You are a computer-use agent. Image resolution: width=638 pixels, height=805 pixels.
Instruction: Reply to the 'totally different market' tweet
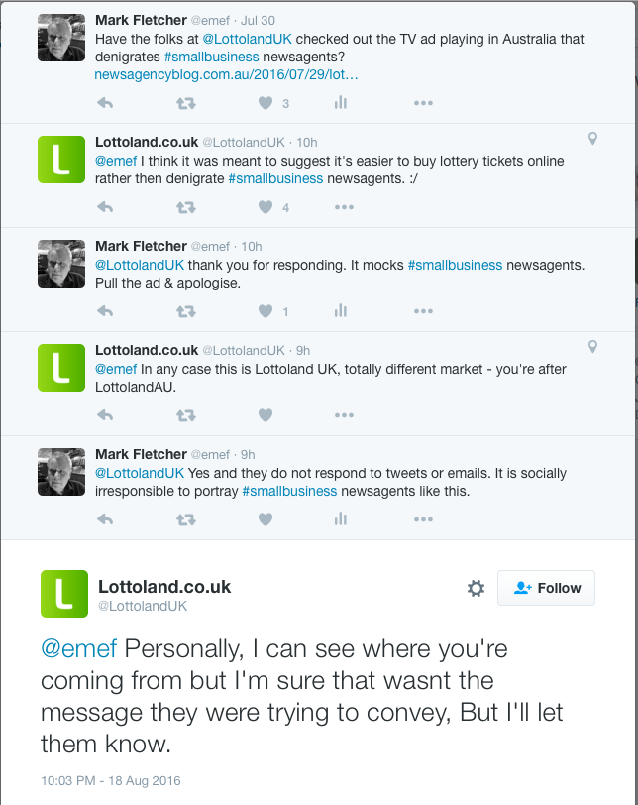tap(106, 414)
